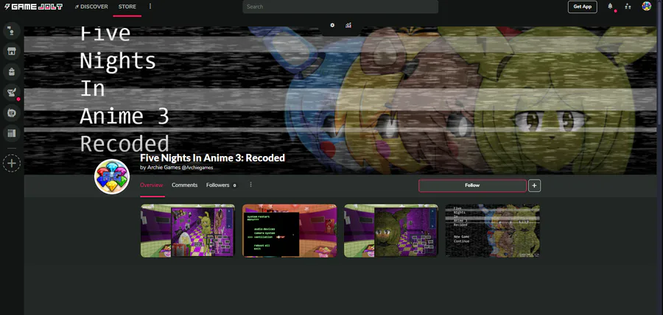Screen dimensions: 663x315
Task: Select the Followers tab
Action: tap(222, 185)
